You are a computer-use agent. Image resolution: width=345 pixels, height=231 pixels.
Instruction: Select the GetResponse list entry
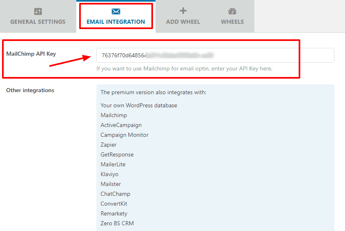click(117, 154)
